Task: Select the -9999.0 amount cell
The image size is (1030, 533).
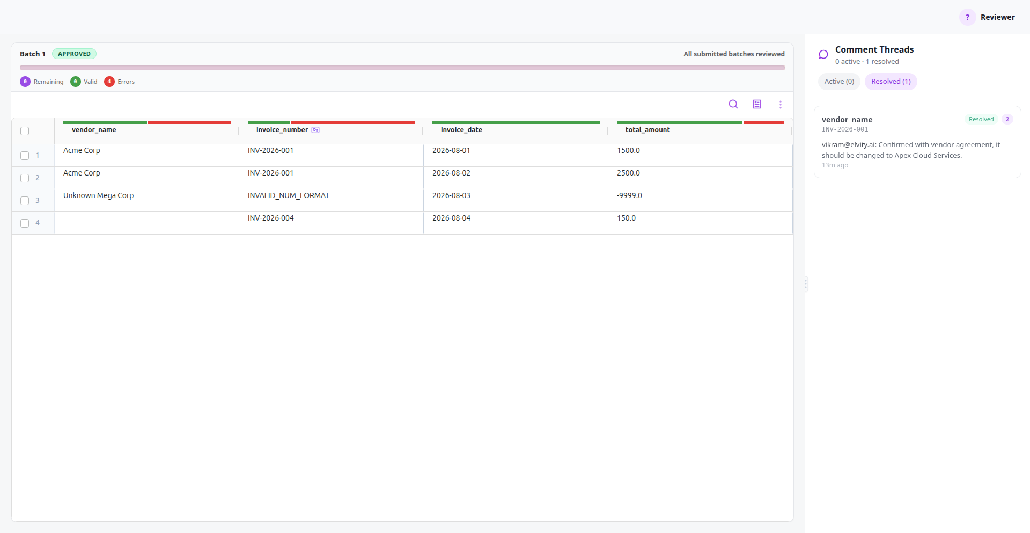Action: (x=700, y=200)
